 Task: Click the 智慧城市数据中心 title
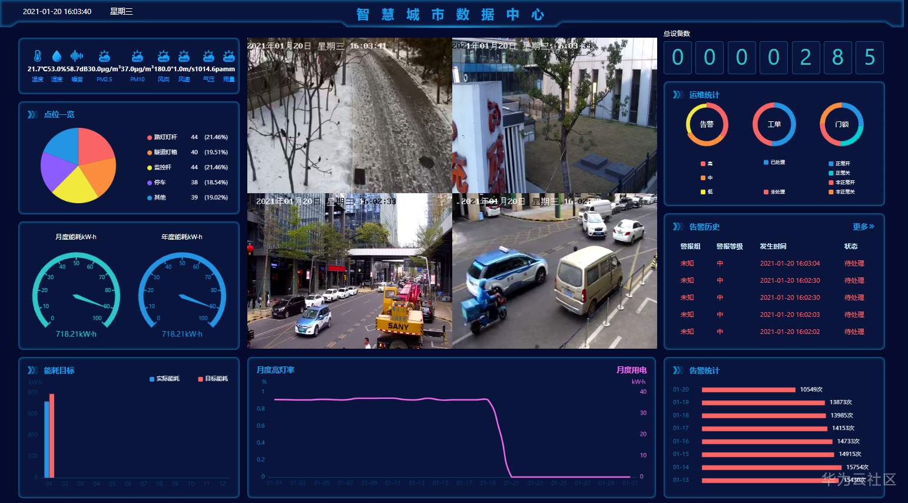tap(450, 15)
